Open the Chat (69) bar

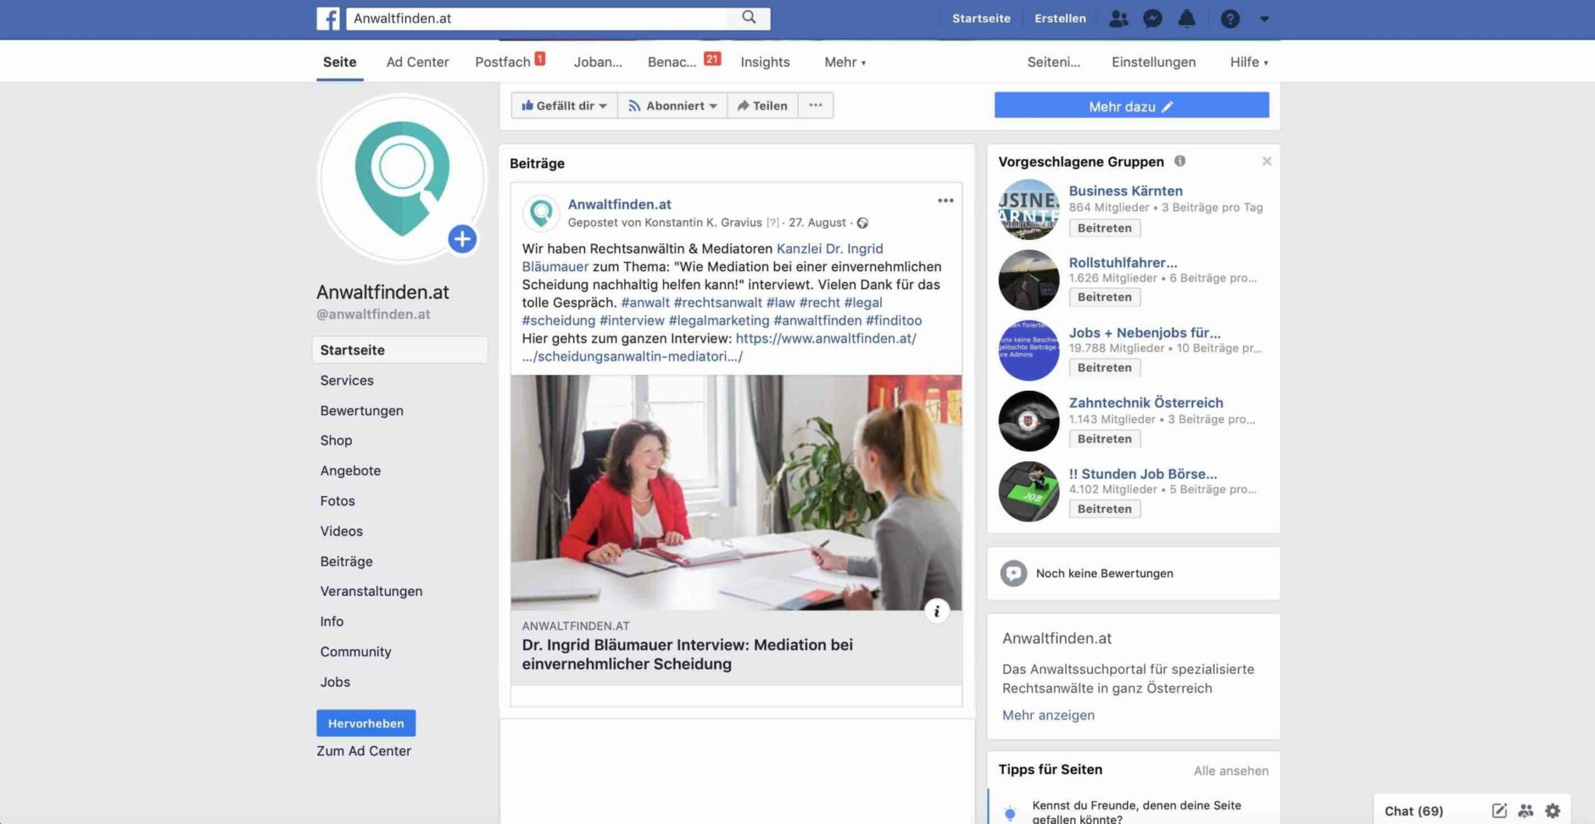click(x=1414, y=811)
